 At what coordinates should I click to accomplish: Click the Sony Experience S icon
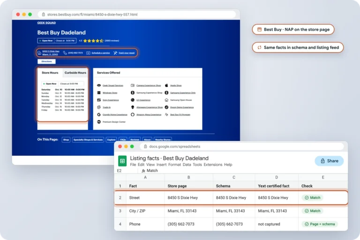(x=99, y=100)
